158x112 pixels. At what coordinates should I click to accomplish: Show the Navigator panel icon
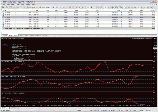[x=17, y=7]
